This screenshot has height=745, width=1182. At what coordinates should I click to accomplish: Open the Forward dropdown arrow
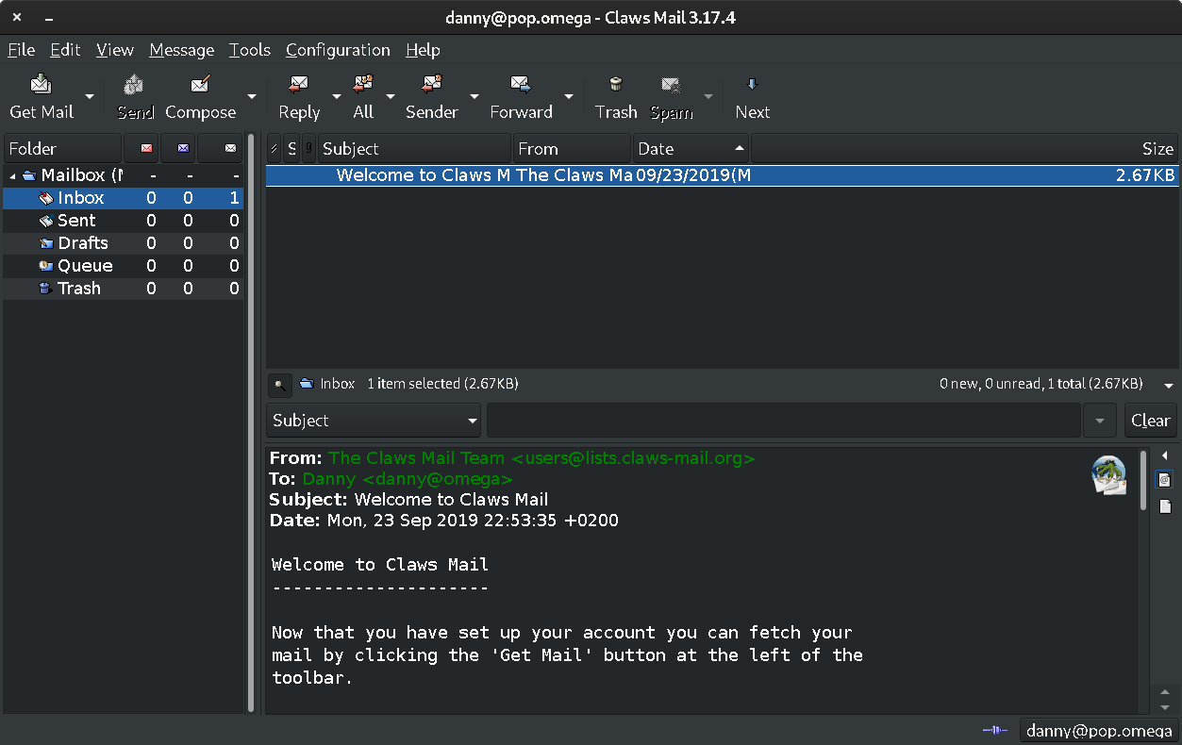coord(569,96)
